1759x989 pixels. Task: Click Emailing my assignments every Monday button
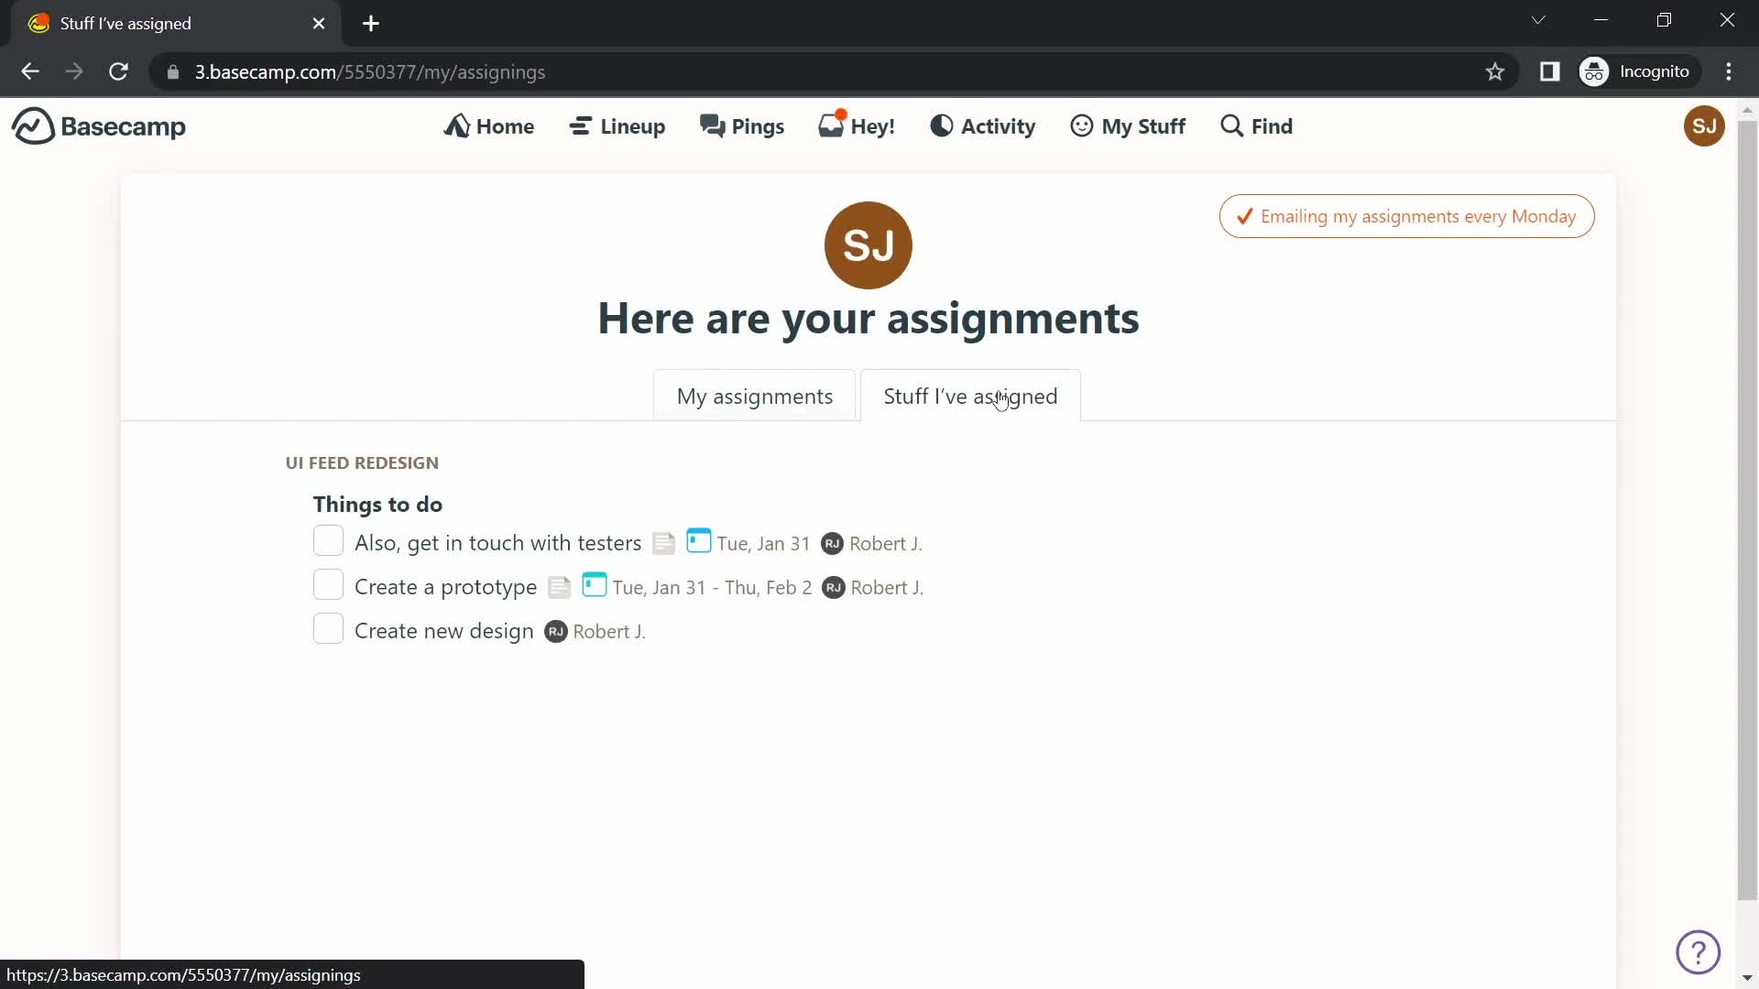coord(1407,216)
